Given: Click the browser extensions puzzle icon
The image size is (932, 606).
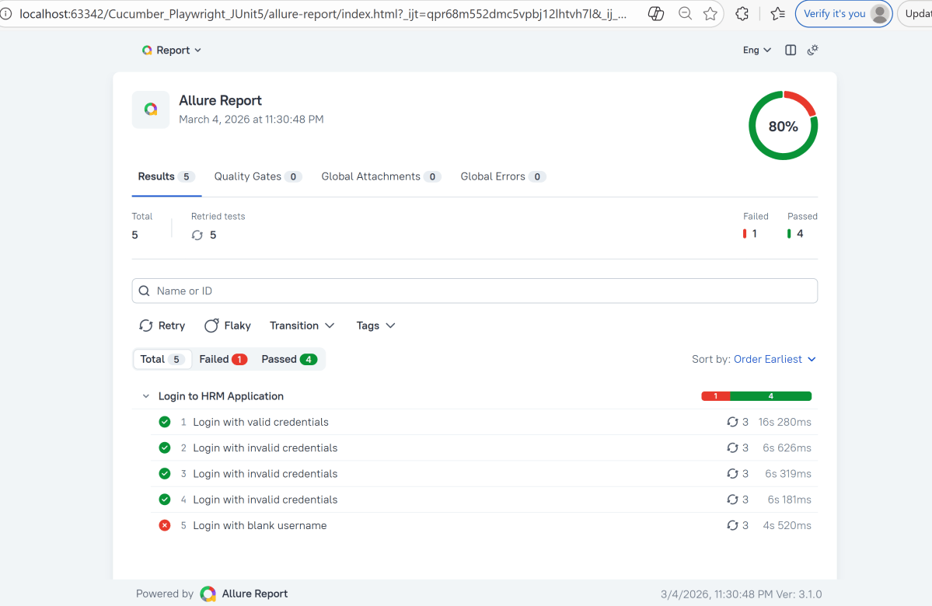Looking at the screenshot, I should click(x=742, y=14).
